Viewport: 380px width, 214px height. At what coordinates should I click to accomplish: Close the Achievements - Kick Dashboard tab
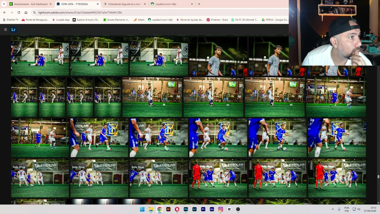(x=51, y=4)
